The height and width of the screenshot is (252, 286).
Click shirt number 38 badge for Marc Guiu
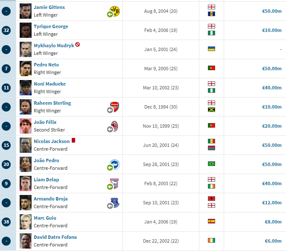(6, 222)
